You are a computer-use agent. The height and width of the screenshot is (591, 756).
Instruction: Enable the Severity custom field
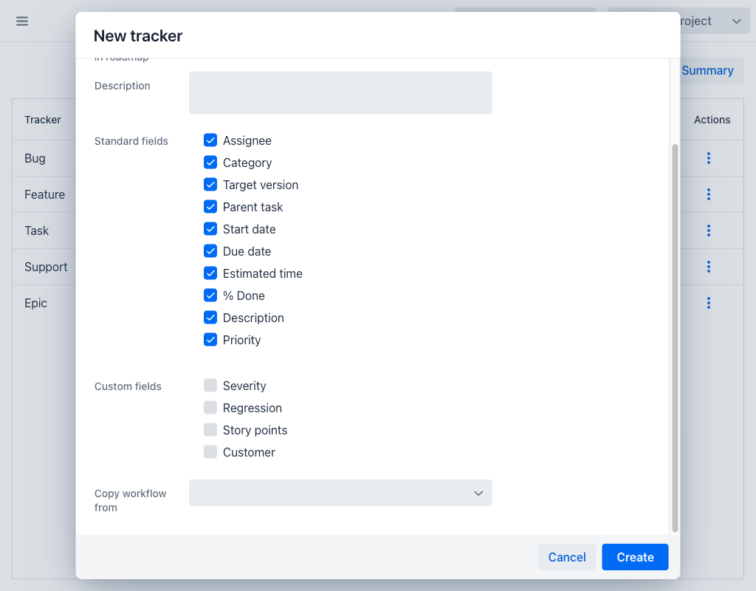[x=210, y=386]
